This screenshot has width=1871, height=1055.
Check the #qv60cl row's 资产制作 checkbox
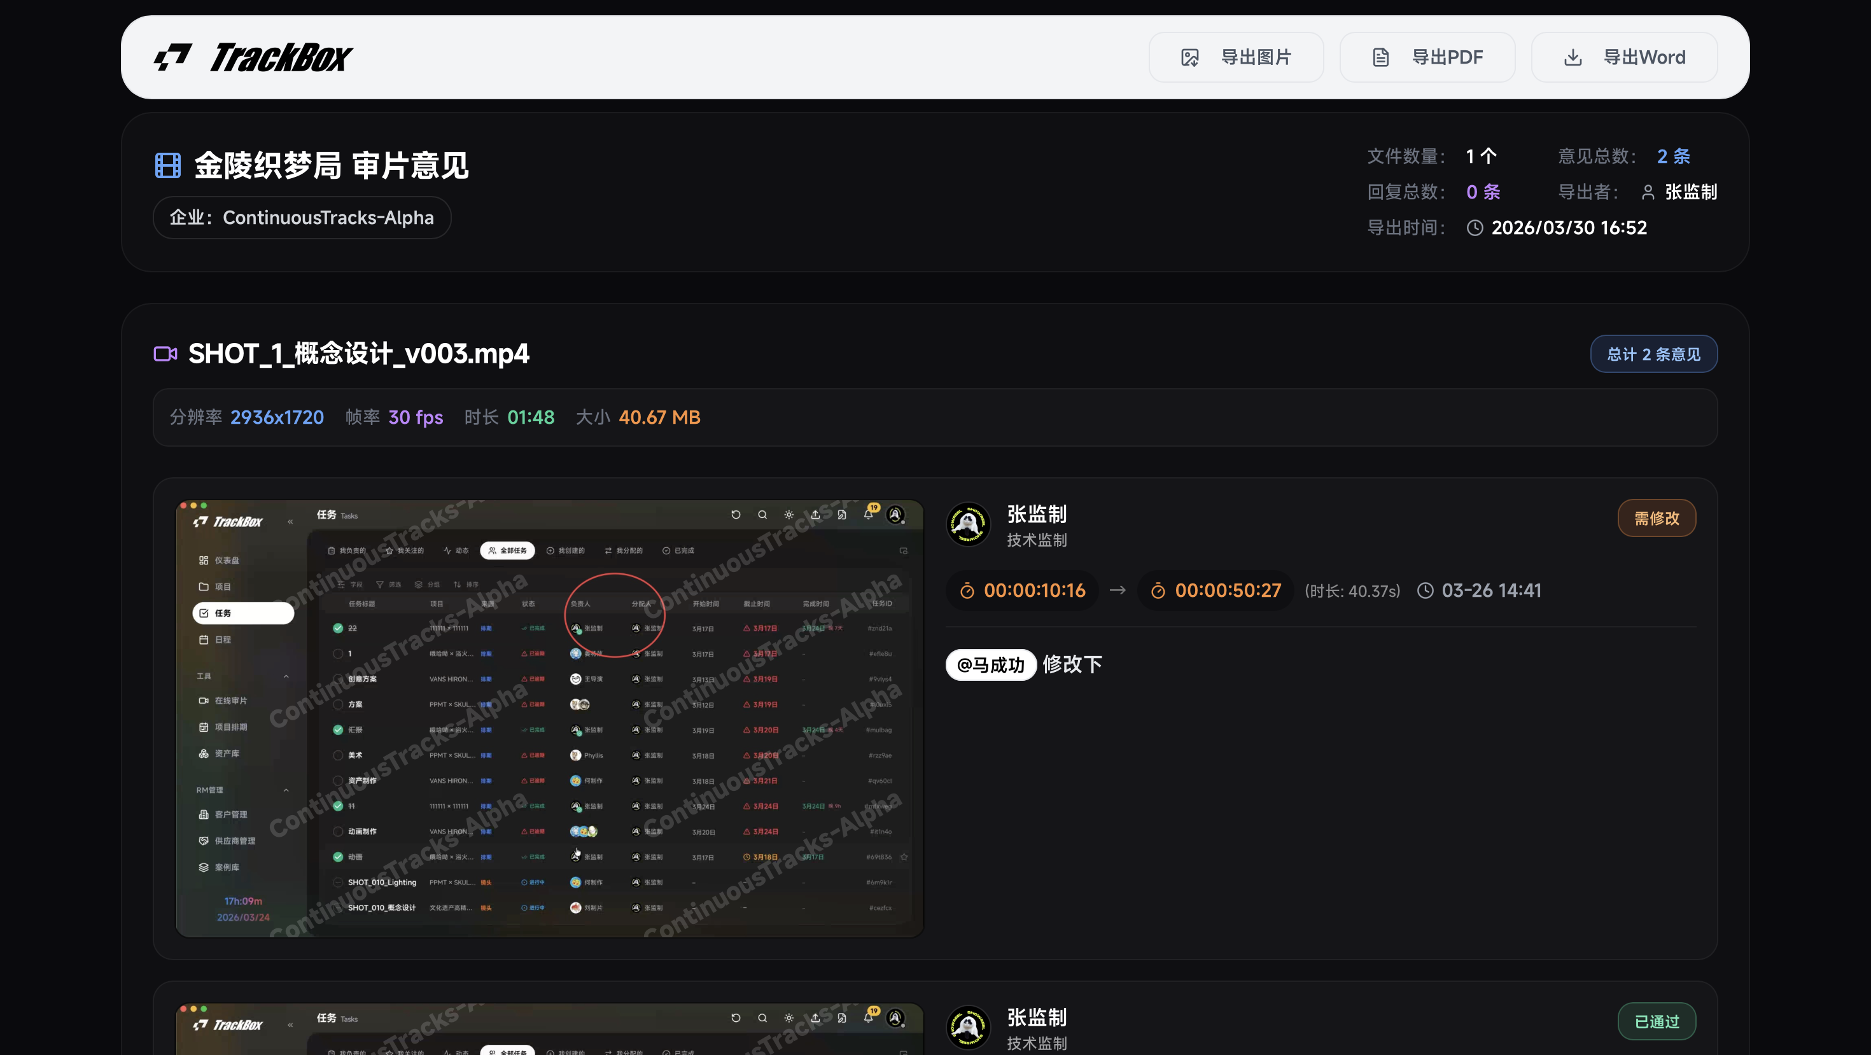(x=338, y=781)
